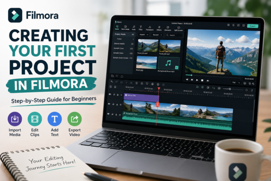Click the Filmora logo on coffee mug
The height and width of the screenshot is (181, 271).
coord(238,172)
